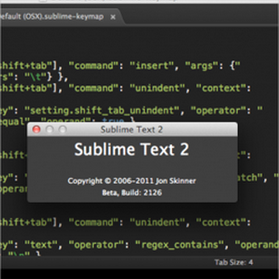Click "setting.shift_tab_unindent" in the editor
Viewport: 279px width, 279px height.
click(x=102, y=111)
